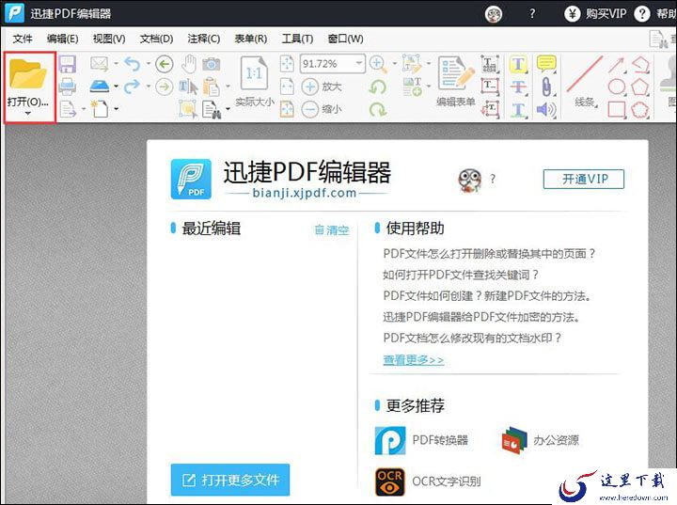
Task: Expand the email icon dropdown arrow
Action: tap(116, 64)
